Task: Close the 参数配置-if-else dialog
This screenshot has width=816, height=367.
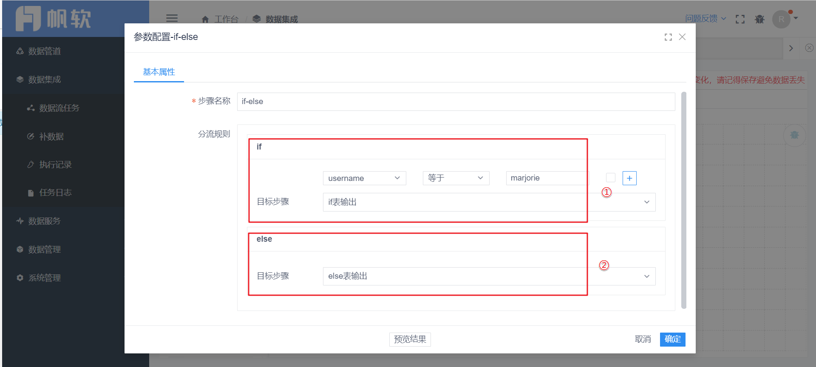Action: [682, 37]
